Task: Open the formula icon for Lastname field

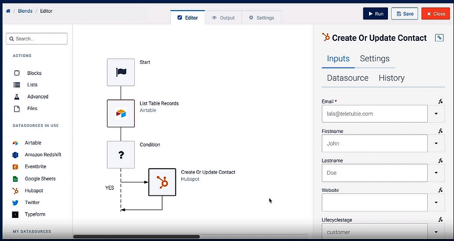Action: pyautogui.click(x=440, y=160)
